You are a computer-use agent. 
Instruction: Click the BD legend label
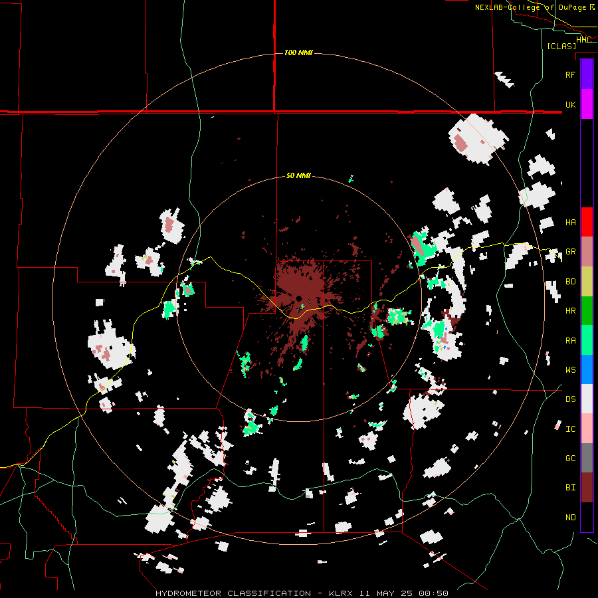[x=570, y=282]
